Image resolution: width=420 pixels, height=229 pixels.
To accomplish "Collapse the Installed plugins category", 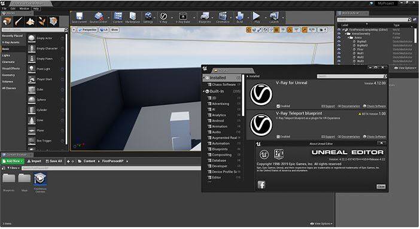I will pos(204,78).
